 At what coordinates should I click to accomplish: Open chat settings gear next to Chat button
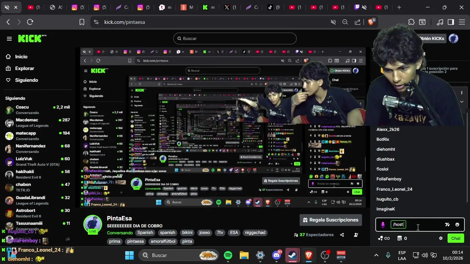441,238
